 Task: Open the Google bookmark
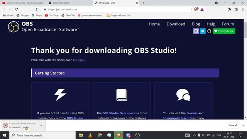[23, 15]
